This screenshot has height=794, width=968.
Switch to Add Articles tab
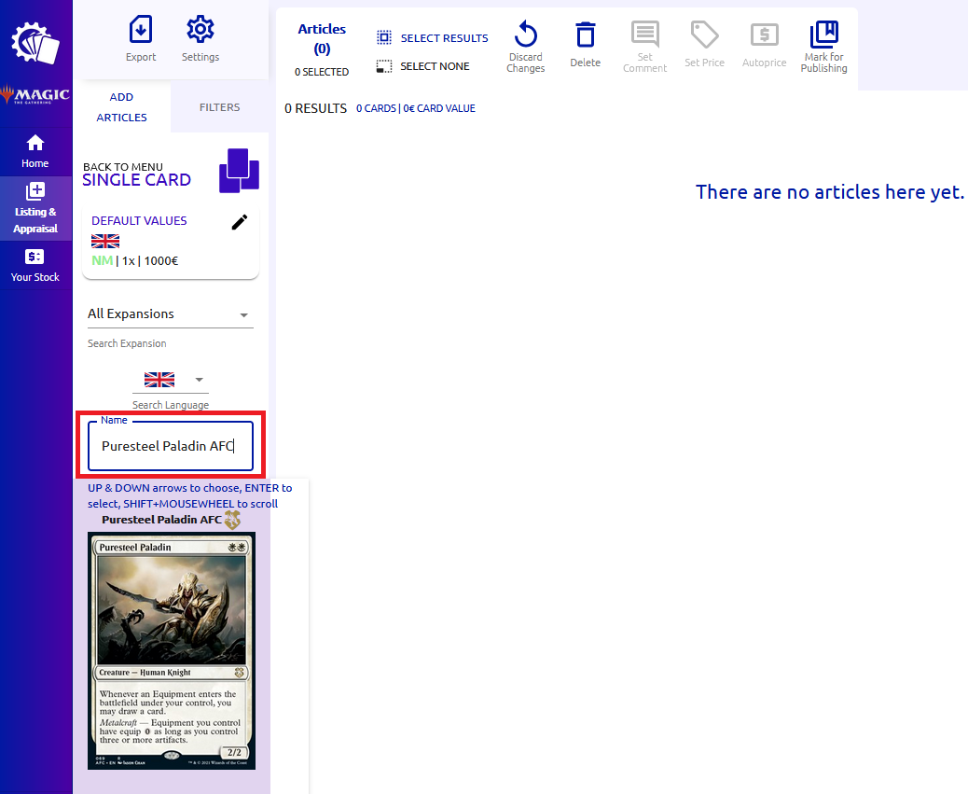click(121, 106)
